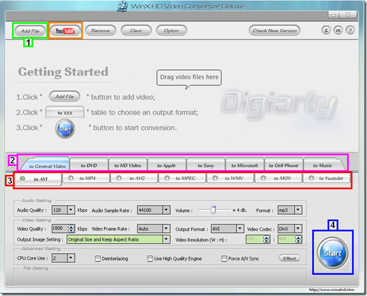Click the Remove button
The image size is (367, 296).
(101, 31)
